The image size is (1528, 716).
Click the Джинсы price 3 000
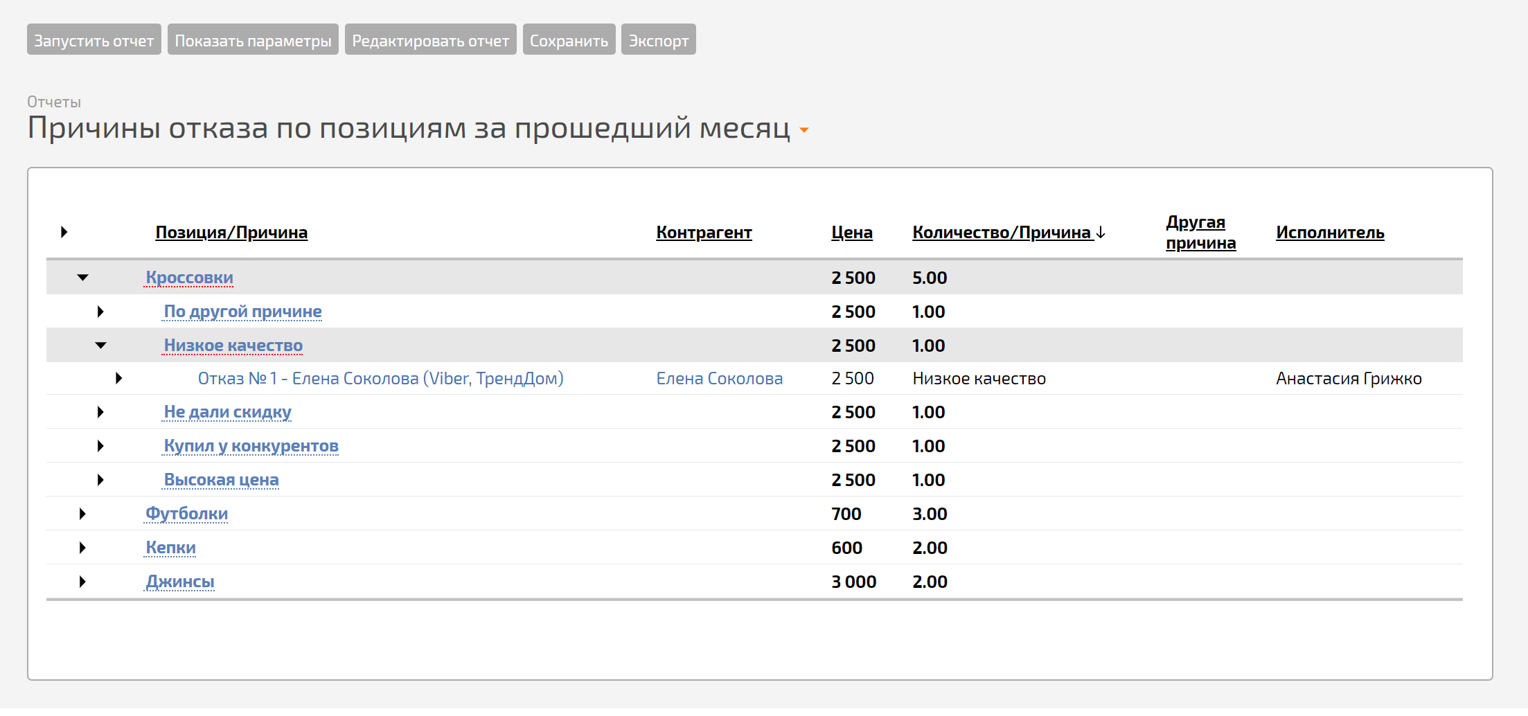coord(854,582)
